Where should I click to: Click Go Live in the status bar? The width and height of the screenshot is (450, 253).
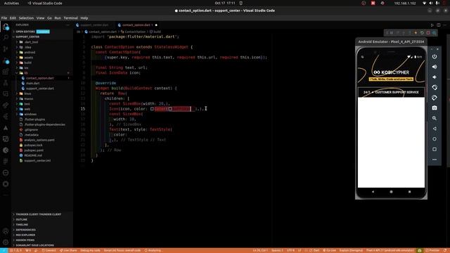(x=330, y=250)
